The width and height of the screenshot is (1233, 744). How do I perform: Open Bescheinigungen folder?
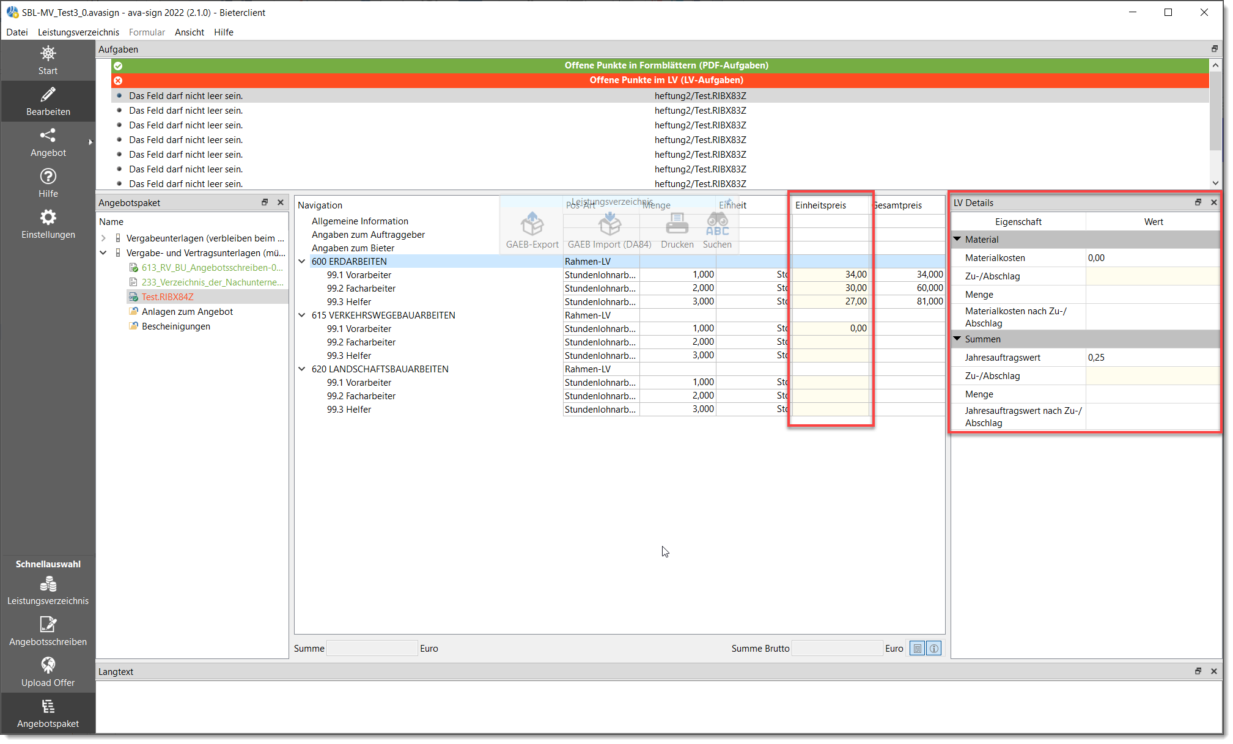176,326
